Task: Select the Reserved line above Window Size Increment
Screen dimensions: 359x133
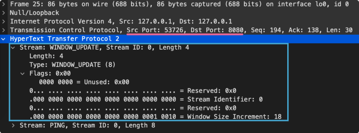Action: (x=132, y=108)
